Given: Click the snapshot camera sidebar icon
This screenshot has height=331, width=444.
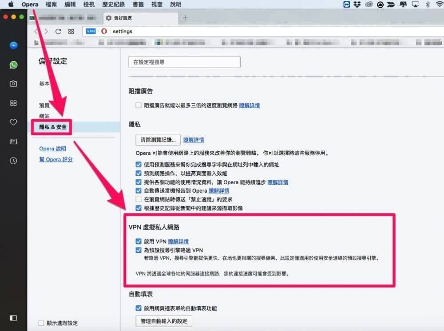Looking at the screenshot, I should (13, 84).
